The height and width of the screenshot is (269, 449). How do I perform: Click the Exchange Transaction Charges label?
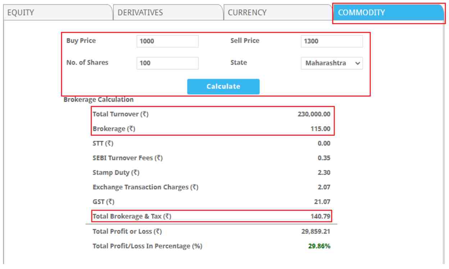click(145, 187)
